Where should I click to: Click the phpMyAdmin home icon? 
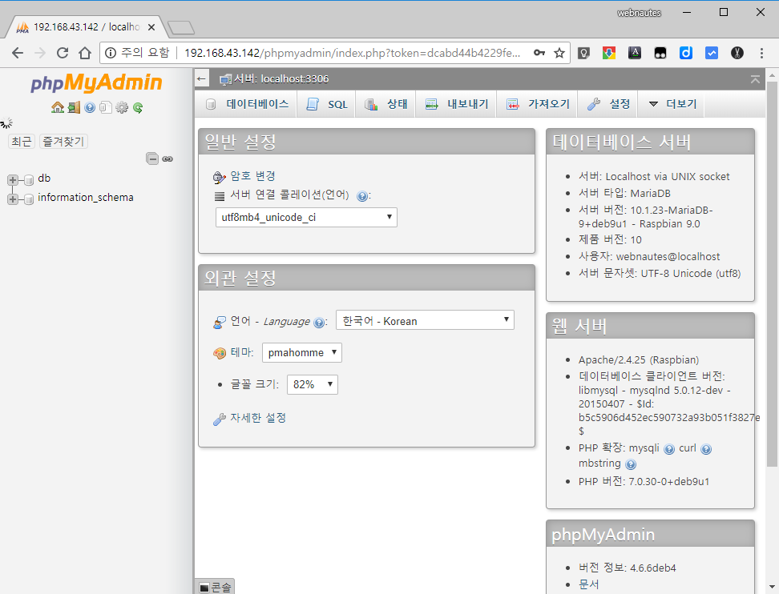pos(58,107)
